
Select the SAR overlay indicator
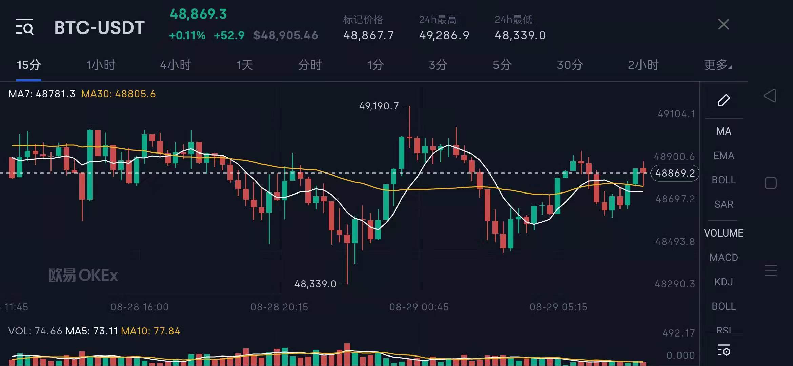point(723,204)
